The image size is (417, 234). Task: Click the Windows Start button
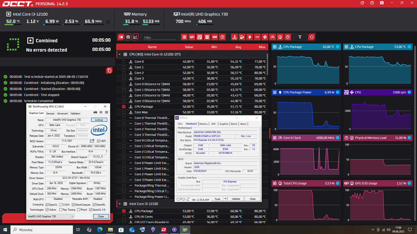click(6, 229)
